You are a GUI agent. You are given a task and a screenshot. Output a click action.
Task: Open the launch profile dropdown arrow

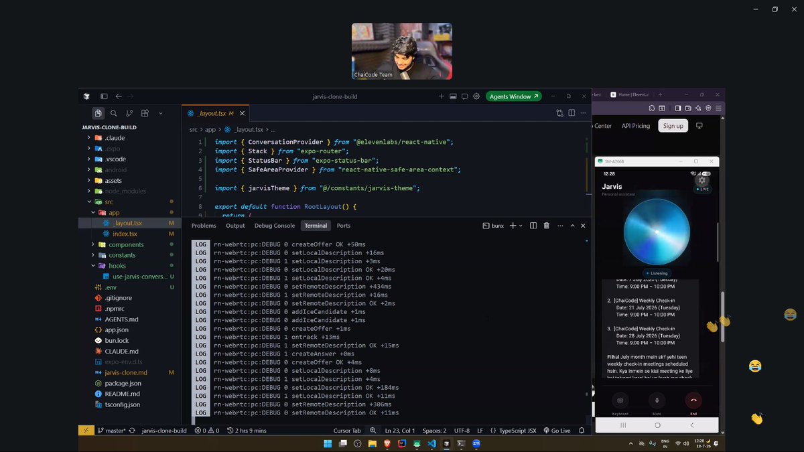point(521,226)
